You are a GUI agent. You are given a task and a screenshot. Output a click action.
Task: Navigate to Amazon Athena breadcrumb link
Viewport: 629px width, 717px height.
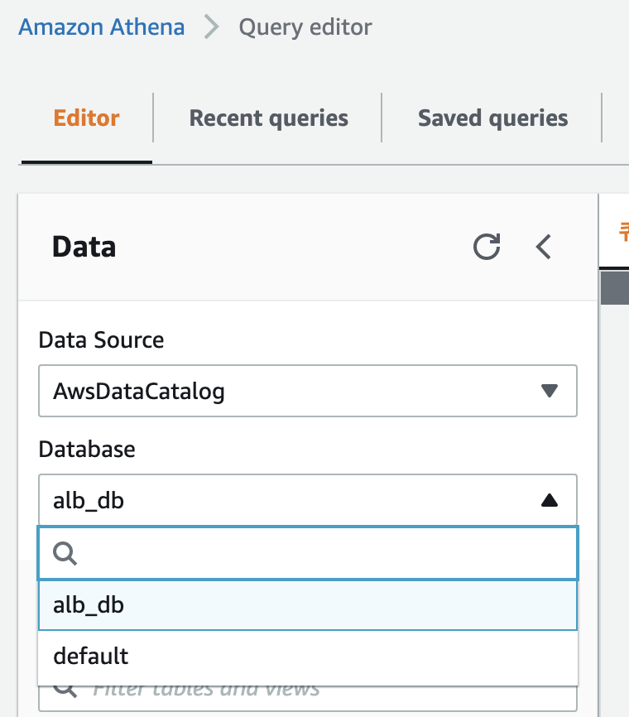tap(101, 27)
